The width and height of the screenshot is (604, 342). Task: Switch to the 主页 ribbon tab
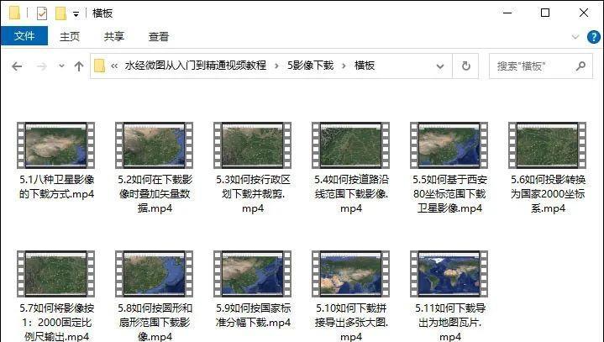70,37
